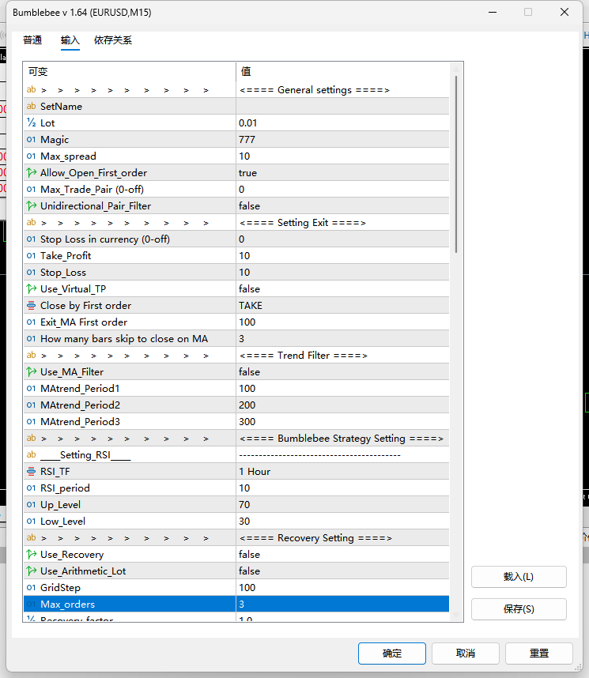Click the string icon beside ____Setting_RSI____

[x=31, y=455]
